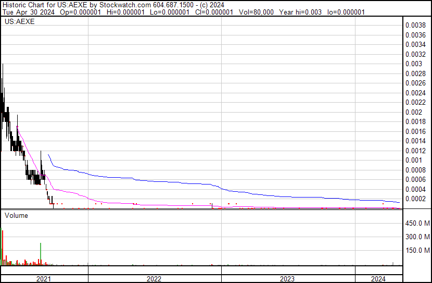Image resolution: width=432 pixels, height=283 pixels.
Task: Click the 0.003 price axis label
Action: pos(413,64)
